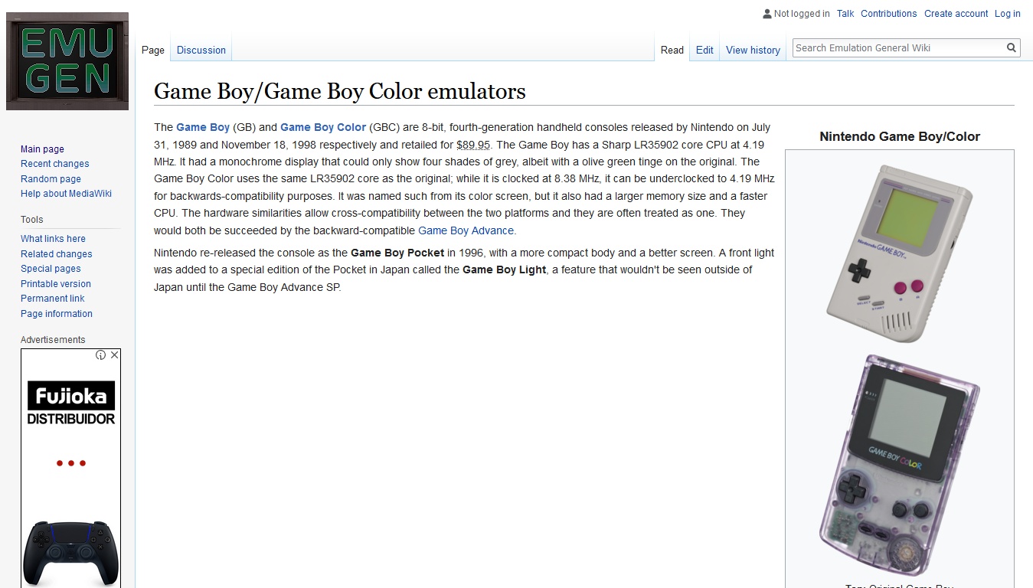The image size is (1033, 588).
Task: Open Help about MediaWiki
Action: click(66, 194)
